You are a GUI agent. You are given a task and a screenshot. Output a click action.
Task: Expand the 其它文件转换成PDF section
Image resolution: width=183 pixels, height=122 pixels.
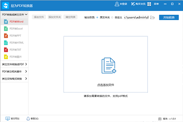coord(14,64)
